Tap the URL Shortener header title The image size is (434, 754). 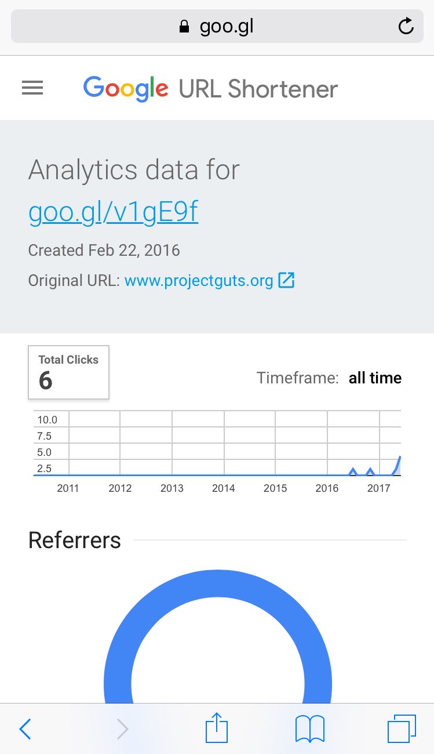click(x=258, y=89)
